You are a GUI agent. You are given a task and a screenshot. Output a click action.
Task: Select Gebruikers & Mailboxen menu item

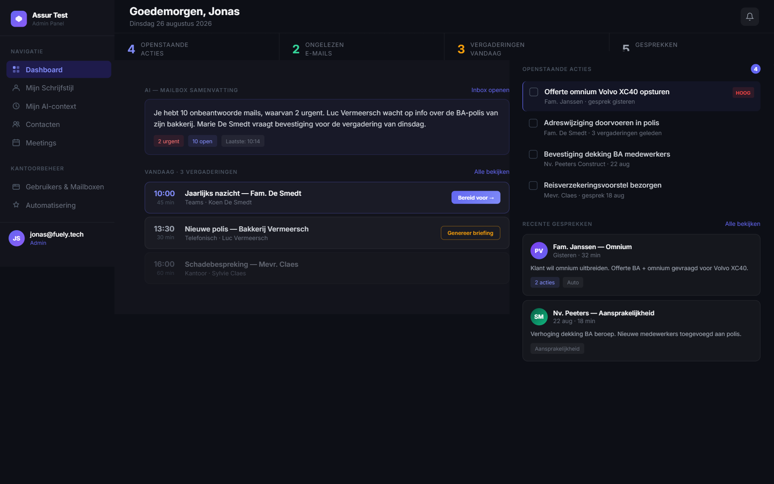click(59, 187)
